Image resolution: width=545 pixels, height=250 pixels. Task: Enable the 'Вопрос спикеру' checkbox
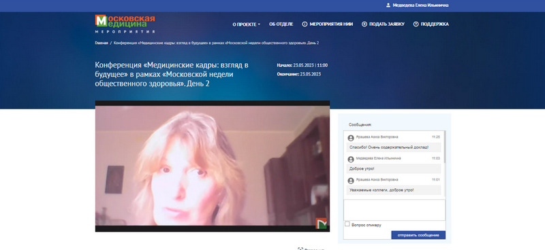[x=347, y=224]
